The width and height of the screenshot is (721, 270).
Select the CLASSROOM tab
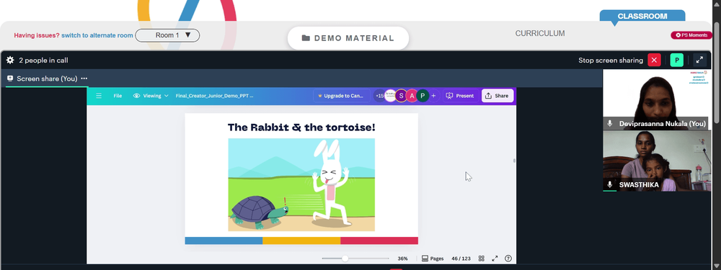[642, 16]
